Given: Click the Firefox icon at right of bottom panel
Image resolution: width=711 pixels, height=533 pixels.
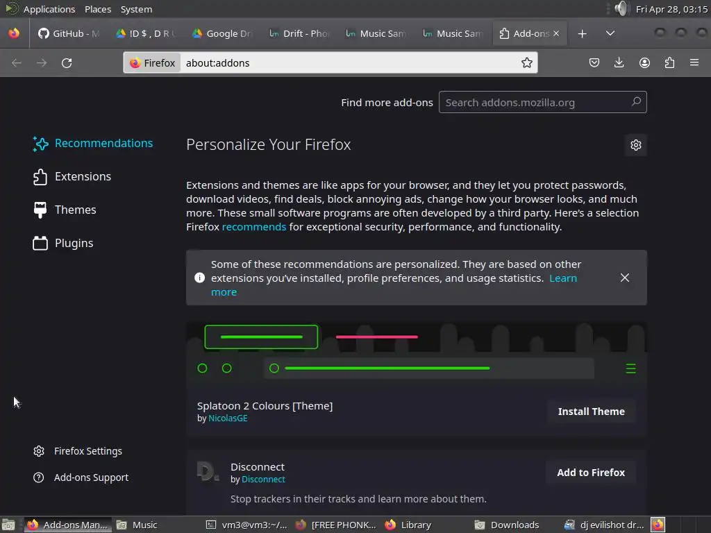Looking at the screenshot, I should [x=658, y=525].
